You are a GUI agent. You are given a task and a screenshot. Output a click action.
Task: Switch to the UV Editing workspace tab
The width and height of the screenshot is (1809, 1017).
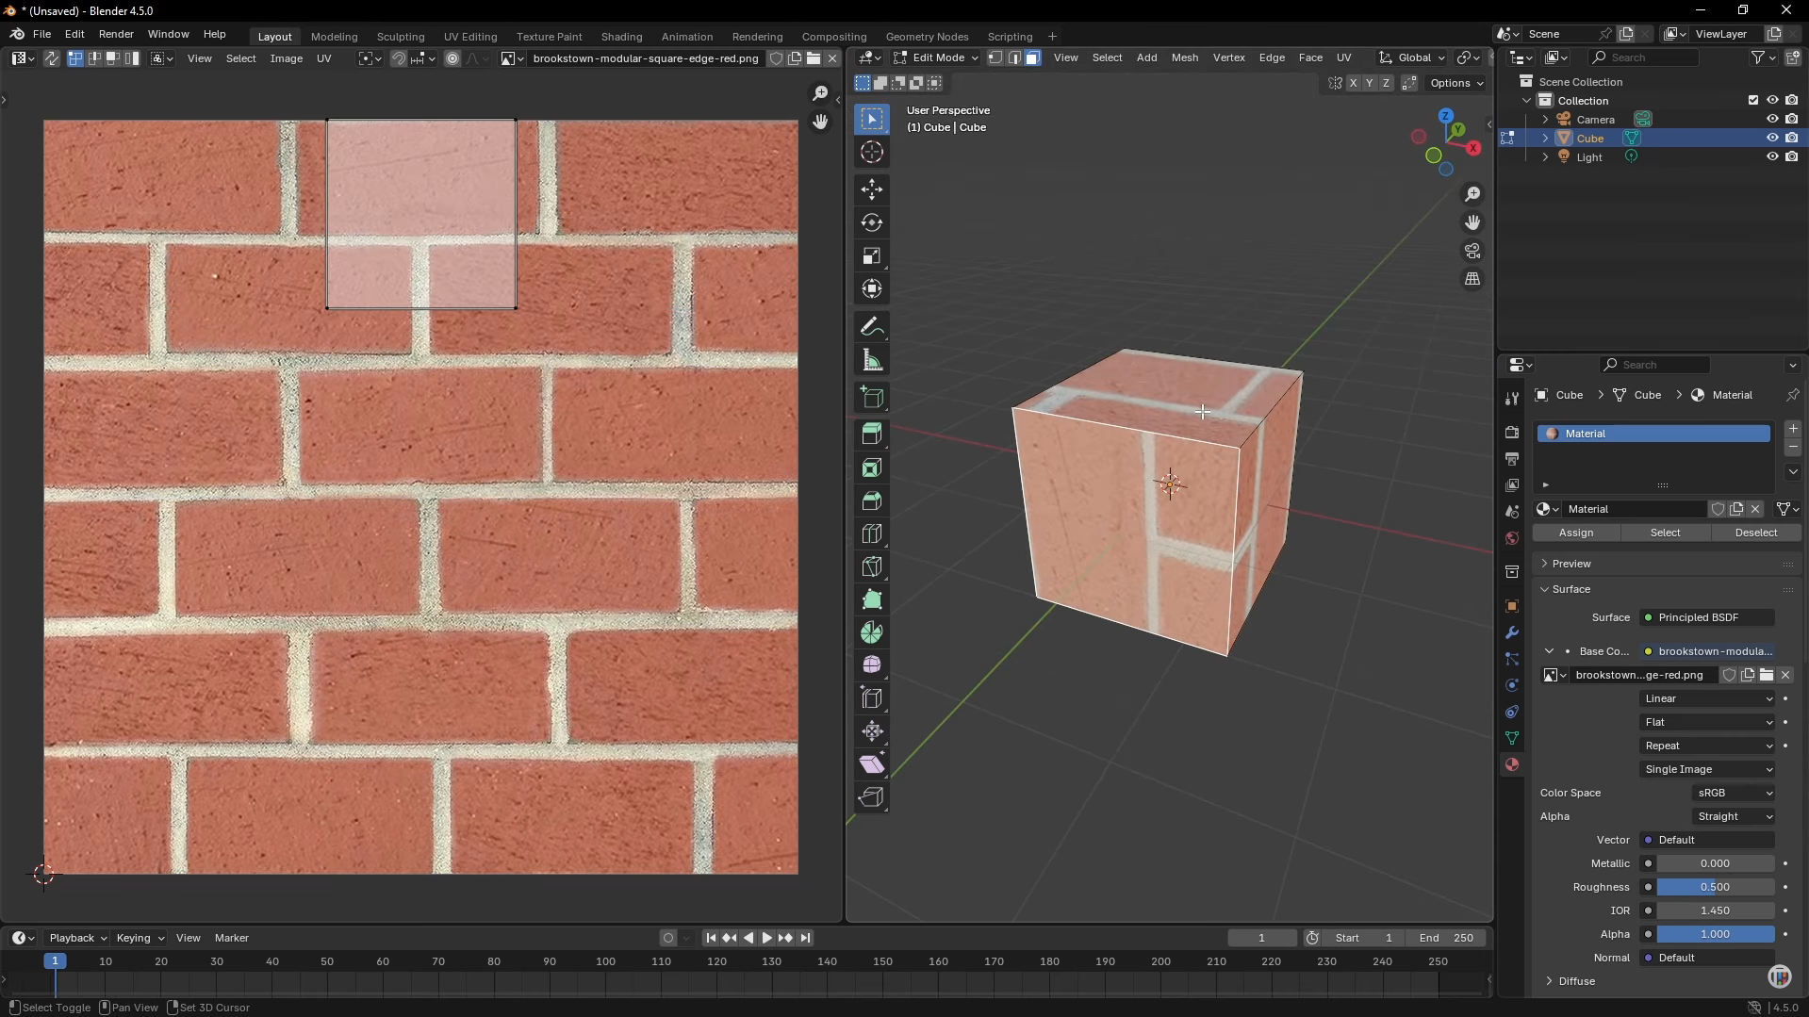point(470,36)
